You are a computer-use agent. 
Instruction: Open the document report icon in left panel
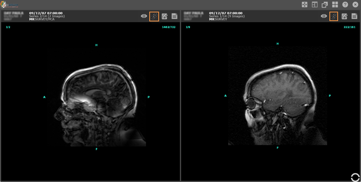(174, 16)
